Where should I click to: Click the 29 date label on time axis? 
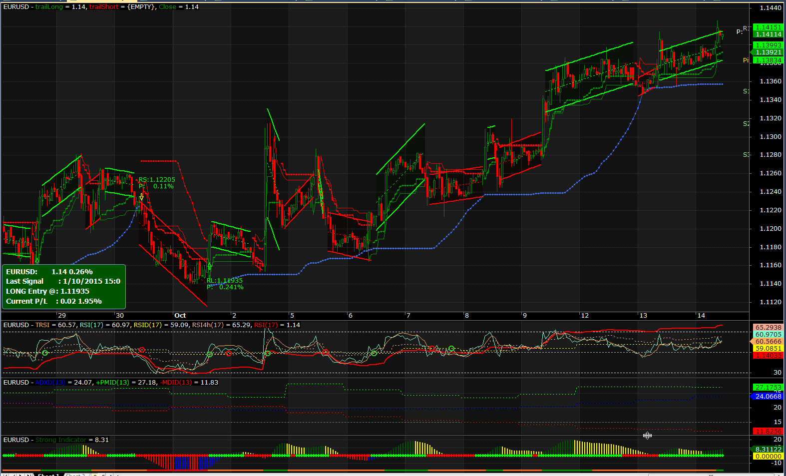(62, 316)
